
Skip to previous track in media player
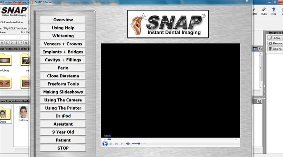tap(116, 144)
